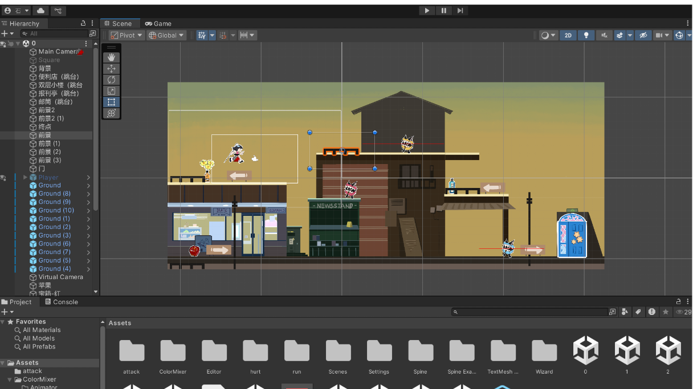
Task: Select the Rotate tool
Action: coord(112,80)
